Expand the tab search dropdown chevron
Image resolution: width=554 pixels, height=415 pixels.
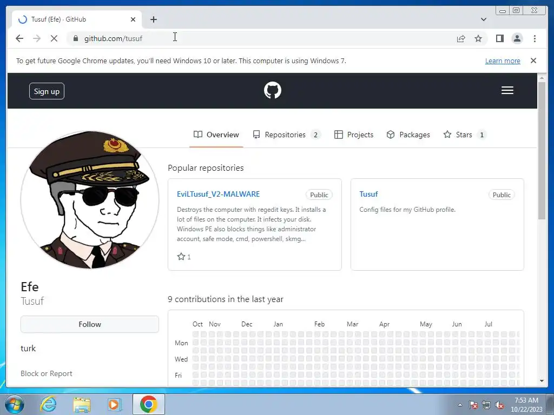pos(483,19)
